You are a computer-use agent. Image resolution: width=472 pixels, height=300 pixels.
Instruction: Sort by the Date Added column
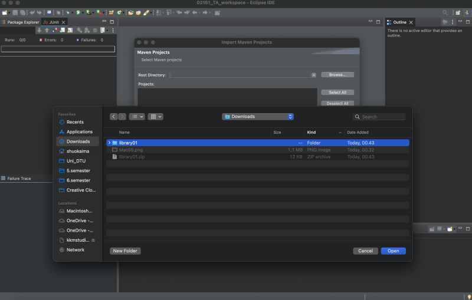click(x=358, y=132)
